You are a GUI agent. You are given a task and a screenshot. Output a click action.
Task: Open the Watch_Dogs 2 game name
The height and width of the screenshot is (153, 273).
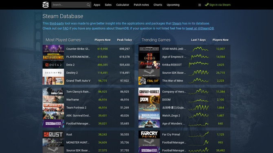(x=171, y=116)
